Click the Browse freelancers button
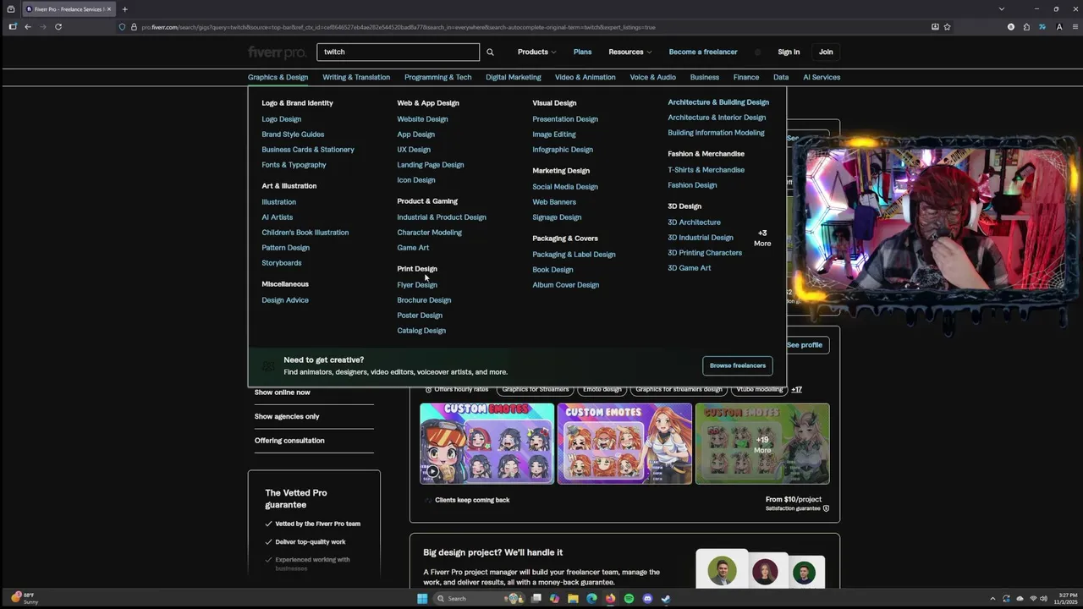This screenshot has width=1083, height=609. click(x=738, y=365)
